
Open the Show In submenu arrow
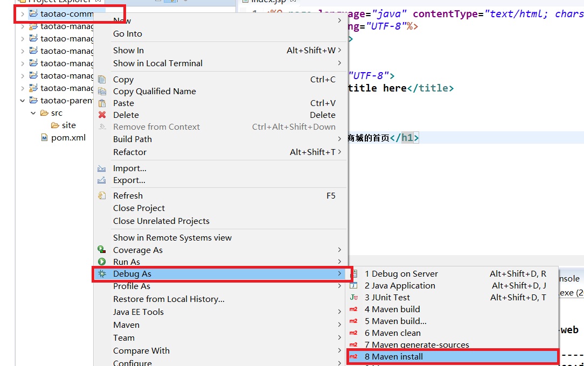tap(339, 50)
